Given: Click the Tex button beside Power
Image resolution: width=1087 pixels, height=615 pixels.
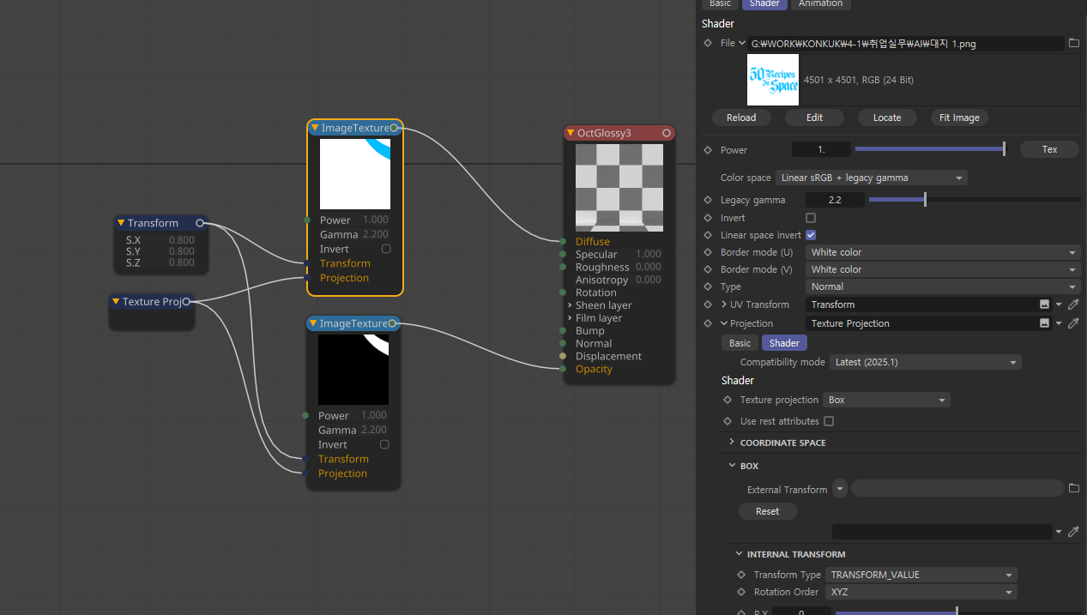Looking at the screenshot, I should (1049, 149).
